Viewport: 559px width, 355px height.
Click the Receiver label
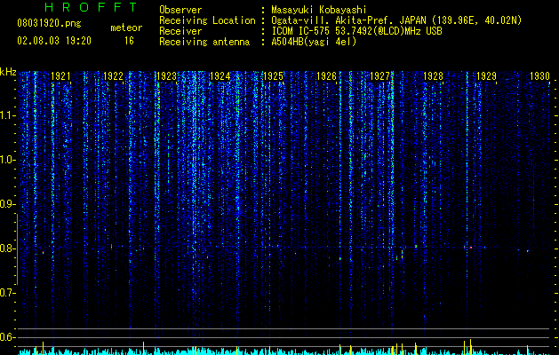[180, 31]
